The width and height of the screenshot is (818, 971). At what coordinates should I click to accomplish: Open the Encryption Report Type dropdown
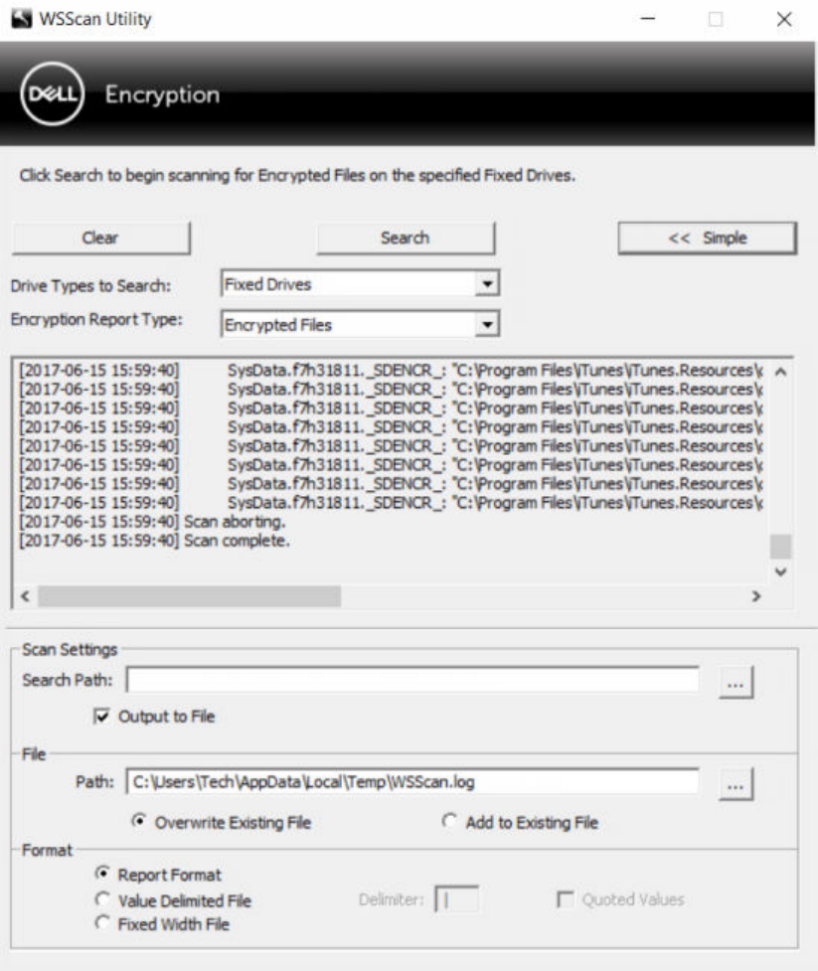(361, 324)
